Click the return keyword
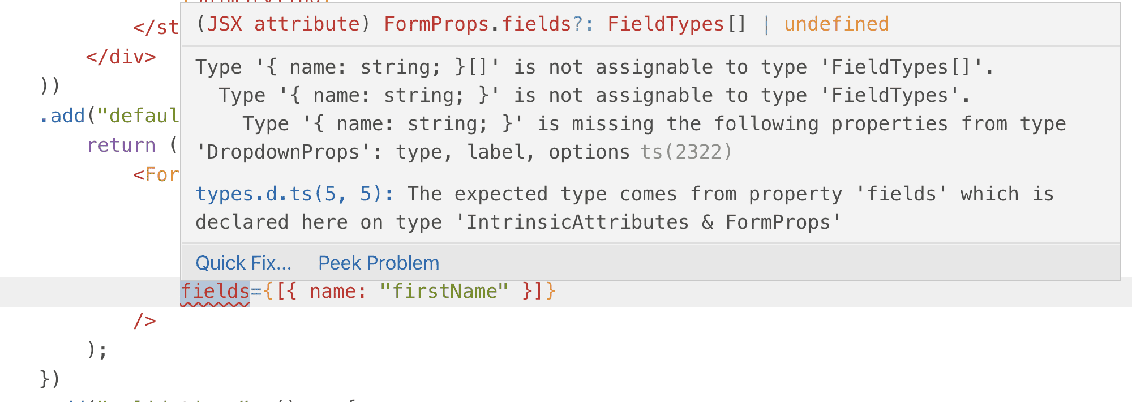This screenshot has width=1132, height=402. [x=121, y=146]
